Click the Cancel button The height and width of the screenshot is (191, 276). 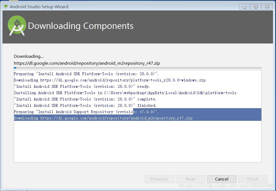(222, 179)
